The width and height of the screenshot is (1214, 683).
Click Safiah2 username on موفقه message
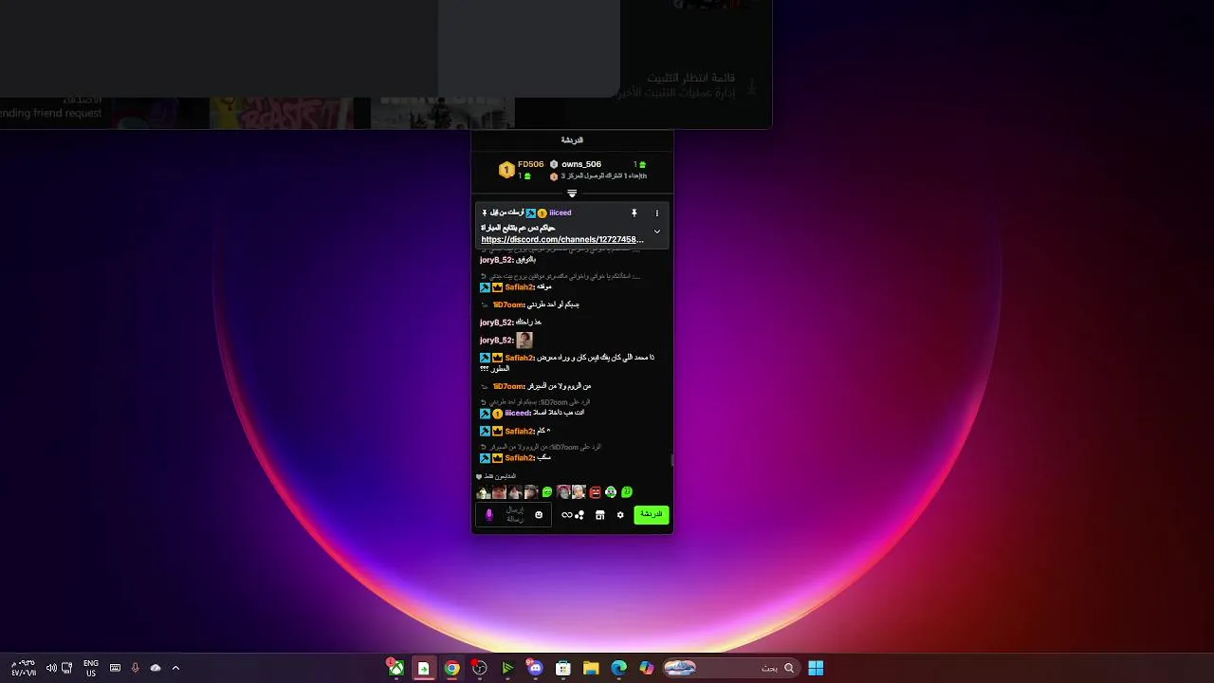520,286
